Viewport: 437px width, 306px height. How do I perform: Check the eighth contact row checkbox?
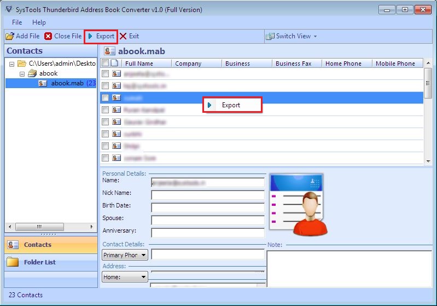tap(105, 158)
